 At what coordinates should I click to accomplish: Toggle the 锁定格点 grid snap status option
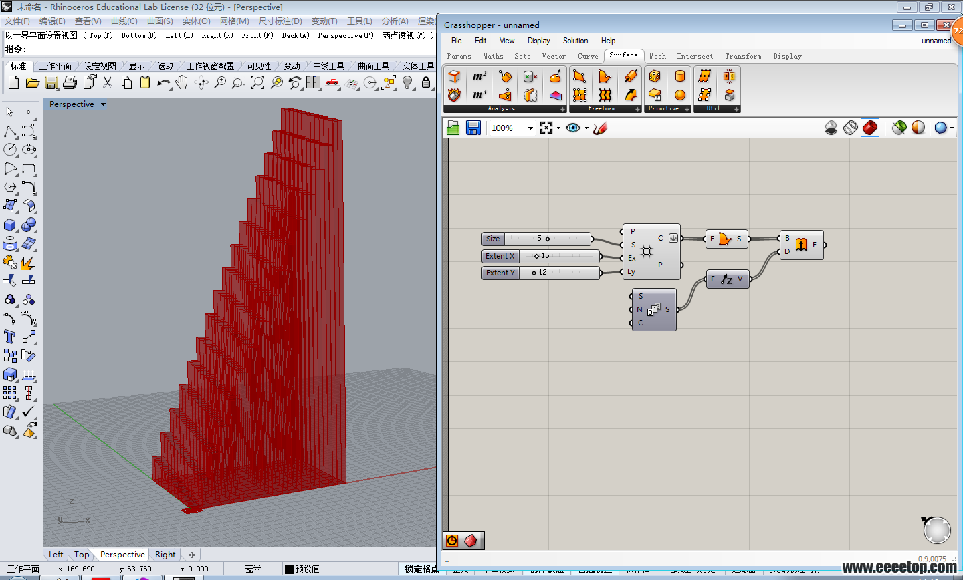(421, 569)
